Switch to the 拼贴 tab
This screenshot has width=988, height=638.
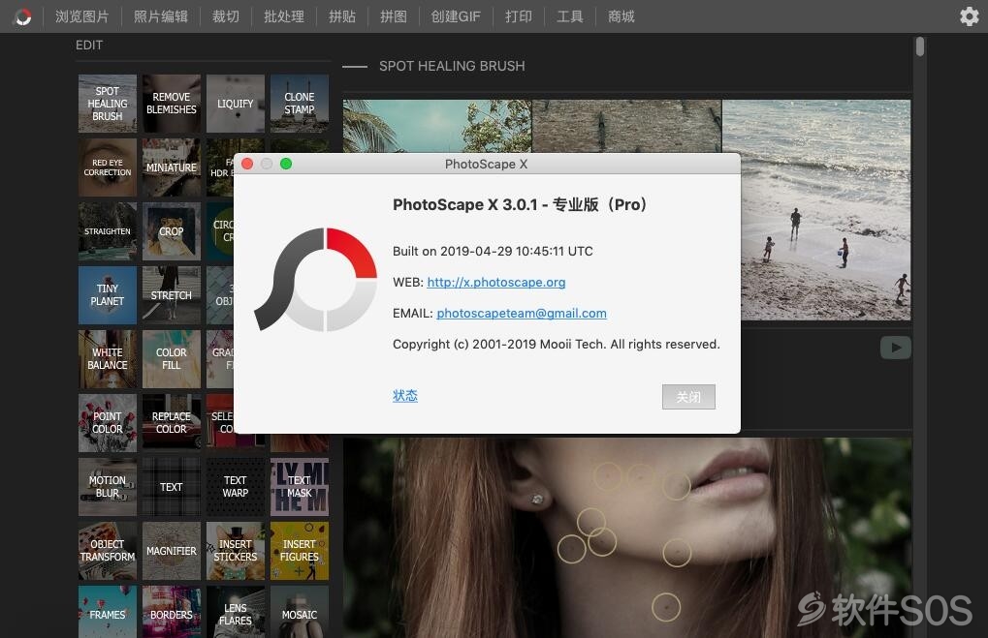point(342,16)
